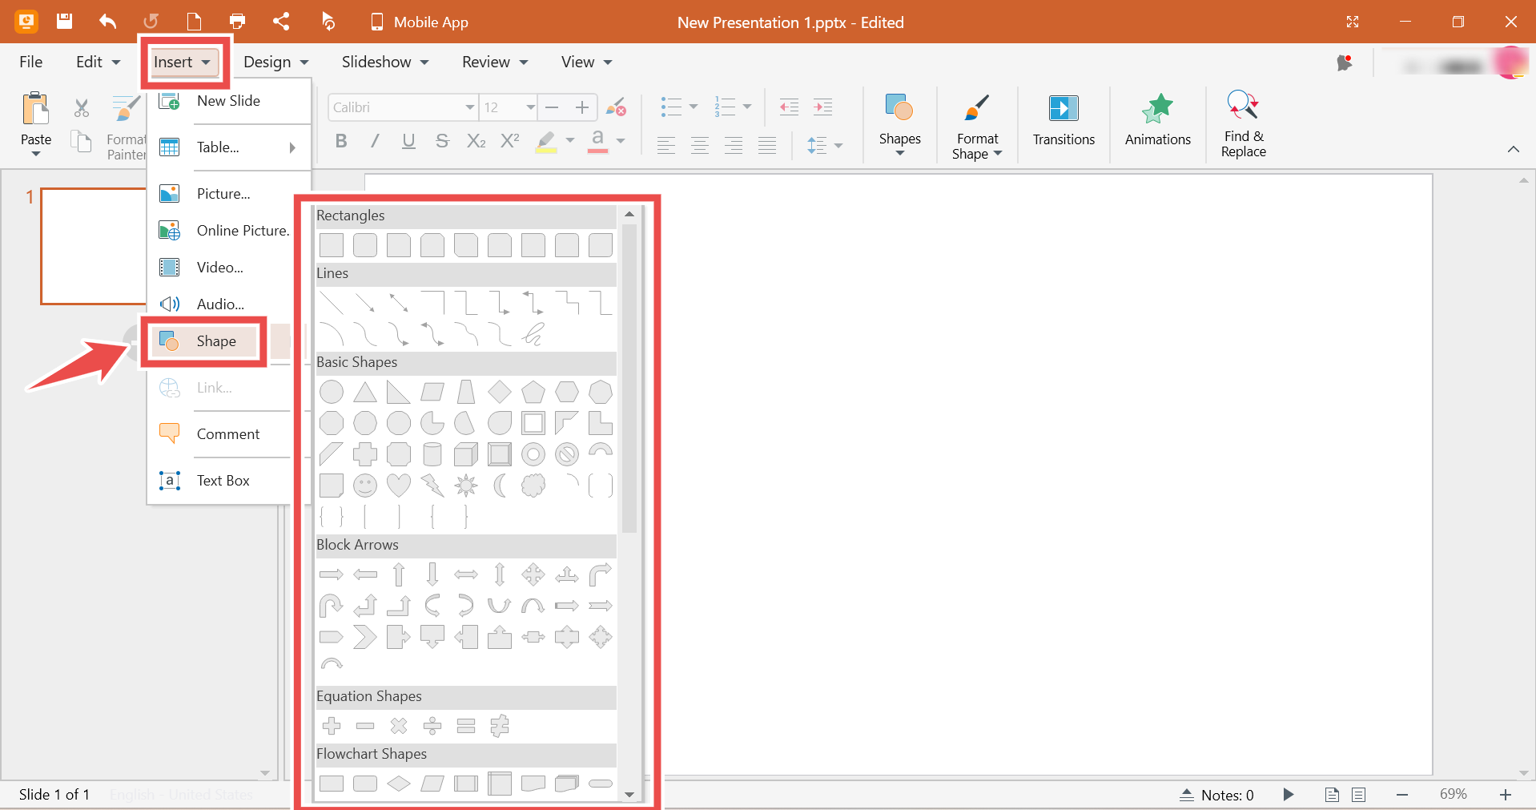The image size is (1536, 810).
Task: Open the Mobile App link
Action: [x=419, y=22]
